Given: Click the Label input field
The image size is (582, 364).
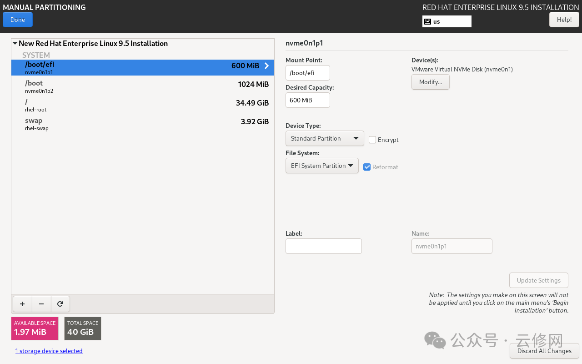Looking at the screenshot, I should pyautogui.click(x=324, y=246).
